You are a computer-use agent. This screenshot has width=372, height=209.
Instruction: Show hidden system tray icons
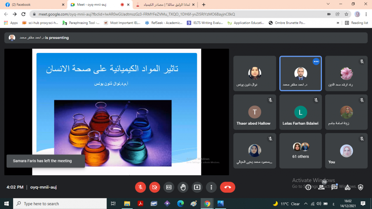coord(306,204)
